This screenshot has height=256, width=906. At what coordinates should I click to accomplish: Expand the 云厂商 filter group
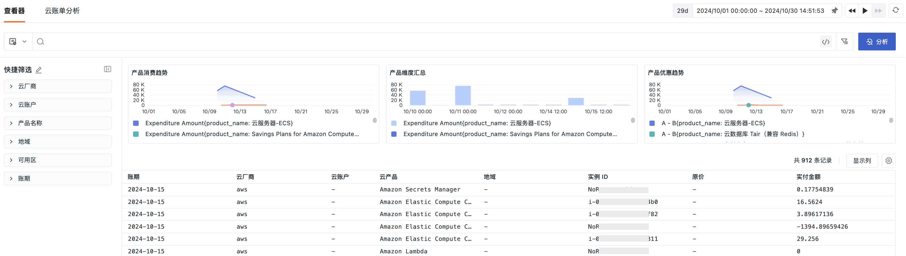tap(58, 86)
